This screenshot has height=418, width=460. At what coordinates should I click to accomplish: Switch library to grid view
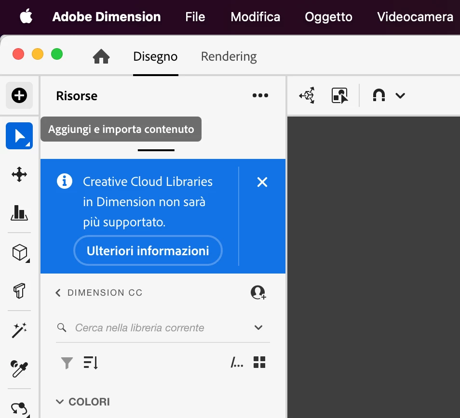259,362
